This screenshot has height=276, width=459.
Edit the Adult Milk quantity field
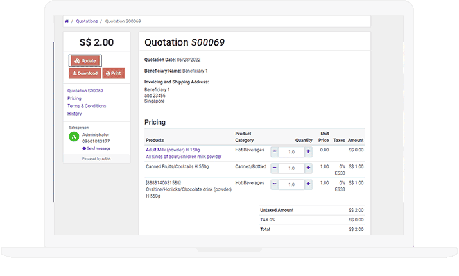pos(291,151)
